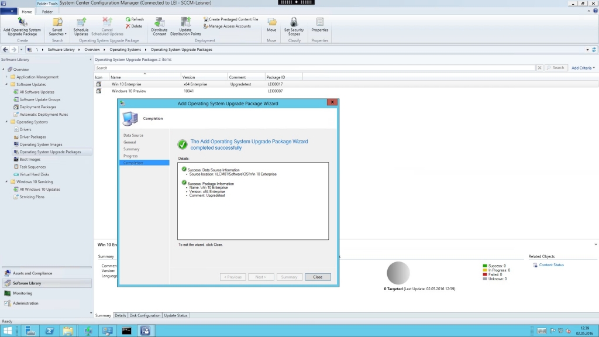This screenshot has height=337, width=599.
Task: Open PowerShell from the taskbar
Action: point(50,331)
